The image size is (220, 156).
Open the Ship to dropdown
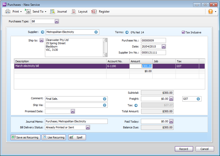(41, 40)
